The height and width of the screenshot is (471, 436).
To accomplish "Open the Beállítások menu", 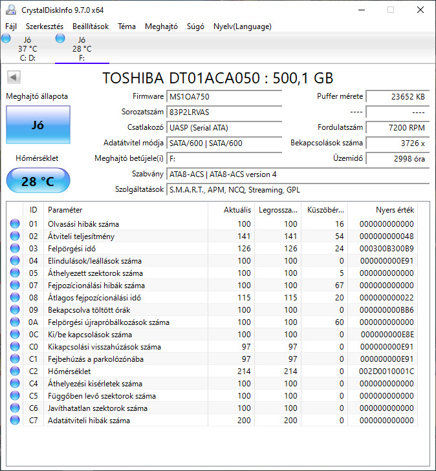I will tap(91, 26).
